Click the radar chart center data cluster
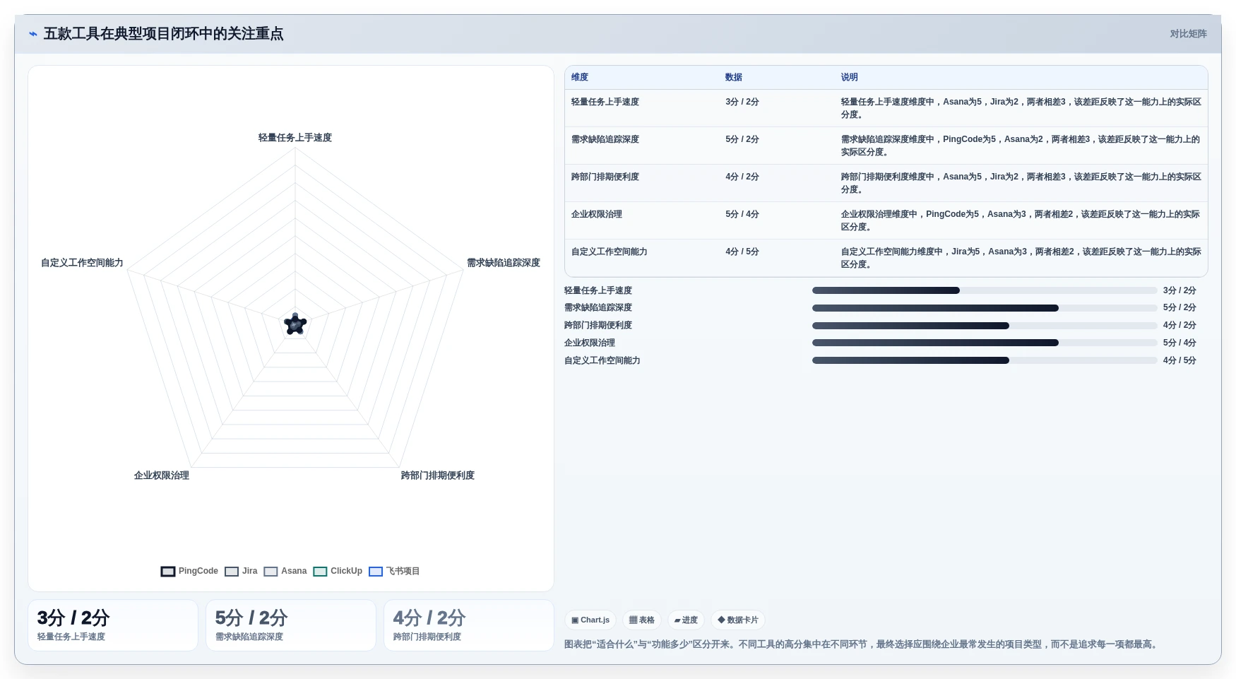This screenshot has height=679, width=1236. click(x=295, y=324)
